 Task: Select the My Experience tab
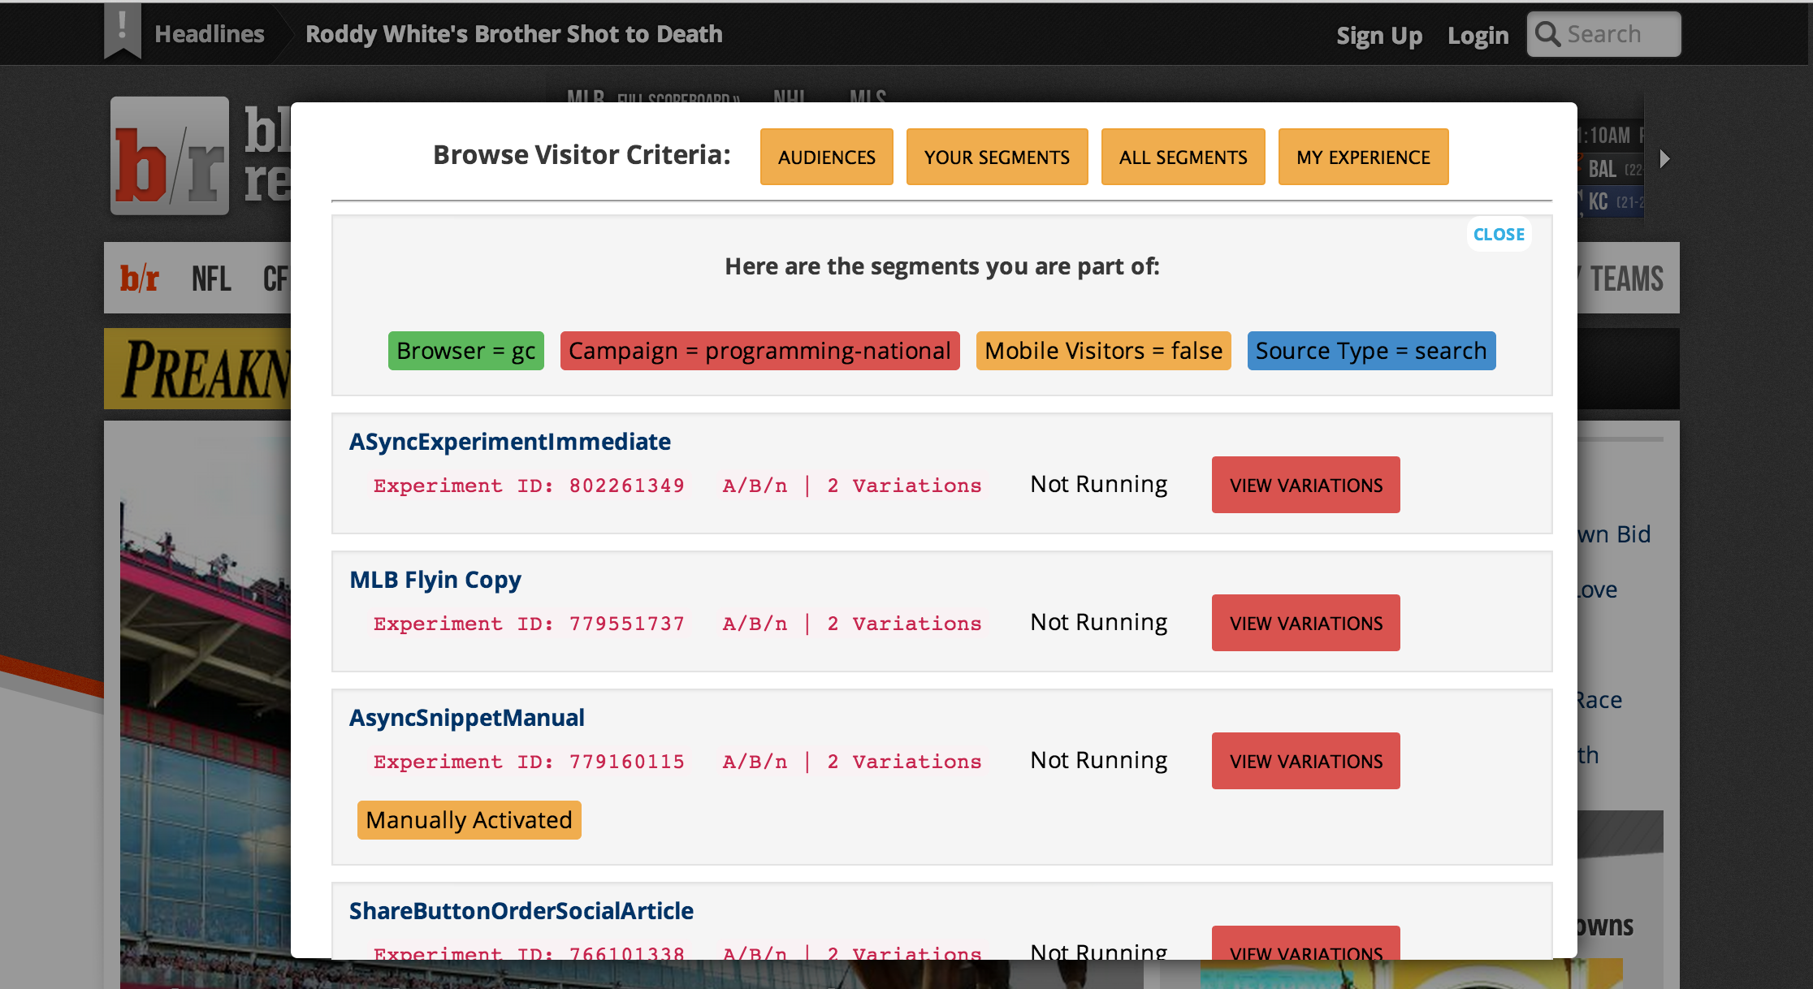coord(1363,157)
